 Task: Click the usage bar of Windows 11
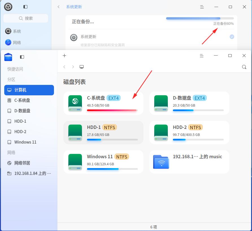pyautogui.click(x=112, y=169)
